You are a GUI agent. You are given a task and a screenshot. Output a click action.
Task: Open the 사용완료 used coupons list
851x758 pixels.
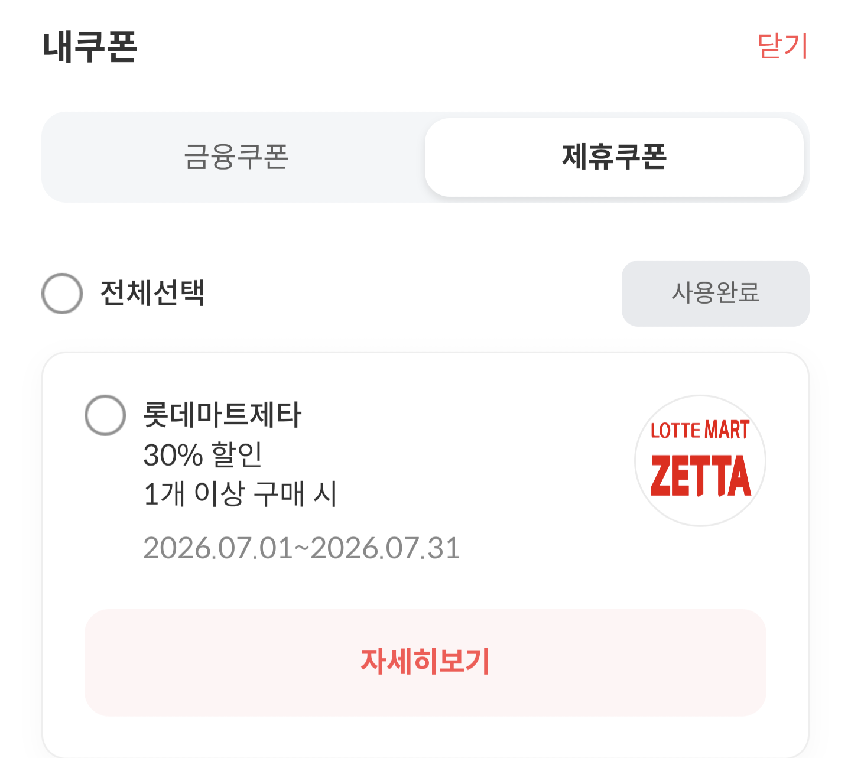(x=716, y=293)
